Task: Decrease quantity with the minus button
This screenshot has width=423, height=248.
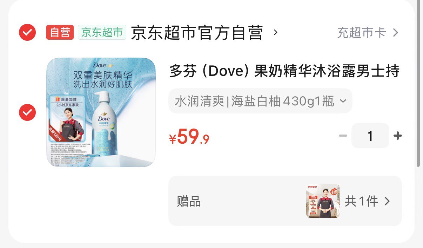Action: click(x=343, y=136)
